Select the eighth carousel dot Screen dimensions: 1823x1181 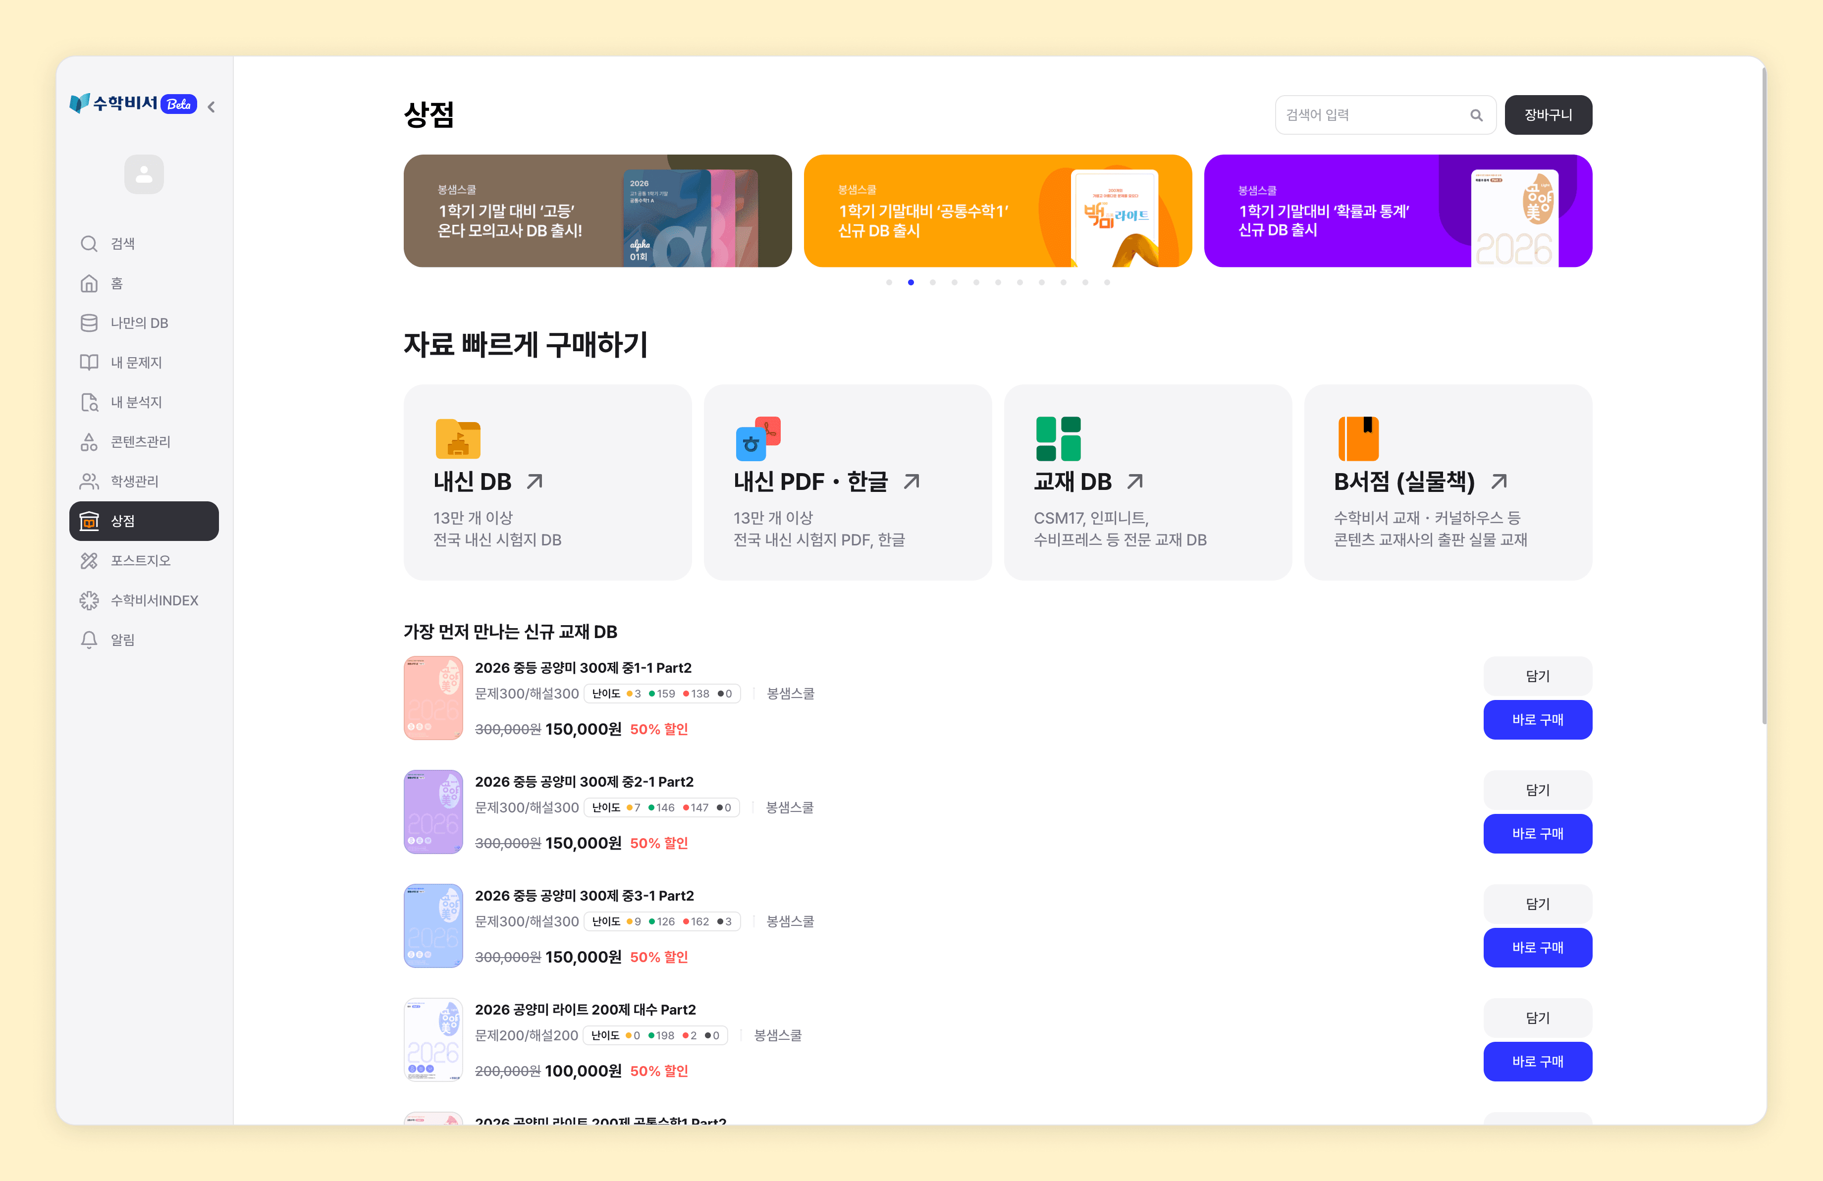pyautogui.click(x=1042, y=282)
